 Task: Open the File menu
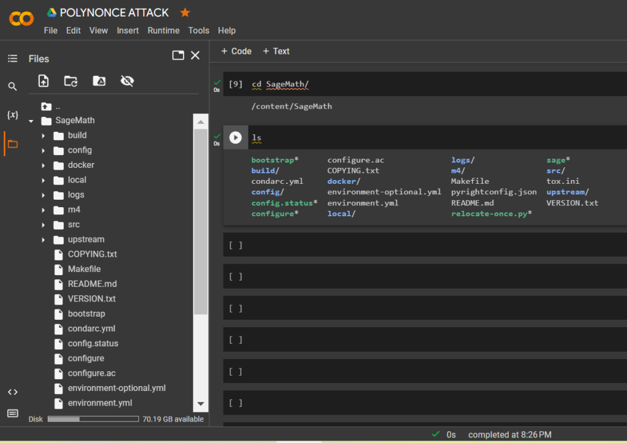pos(51,31)
